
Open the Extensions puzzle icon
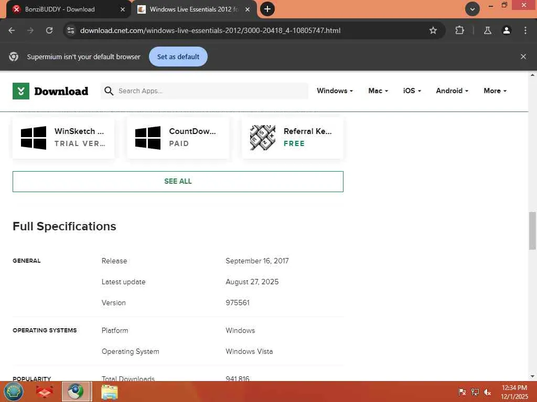(x=459, y=30)
